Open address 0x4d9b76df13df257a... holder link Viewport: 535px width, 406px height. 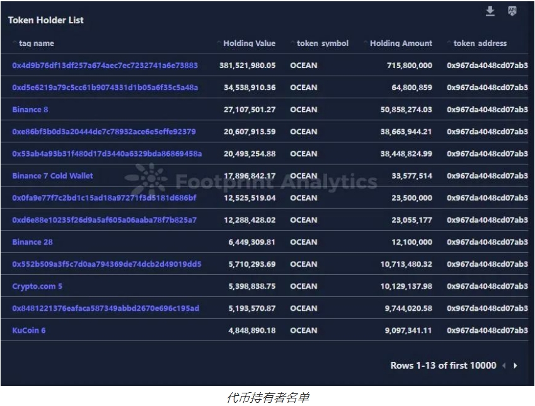(x=105, y=66)
